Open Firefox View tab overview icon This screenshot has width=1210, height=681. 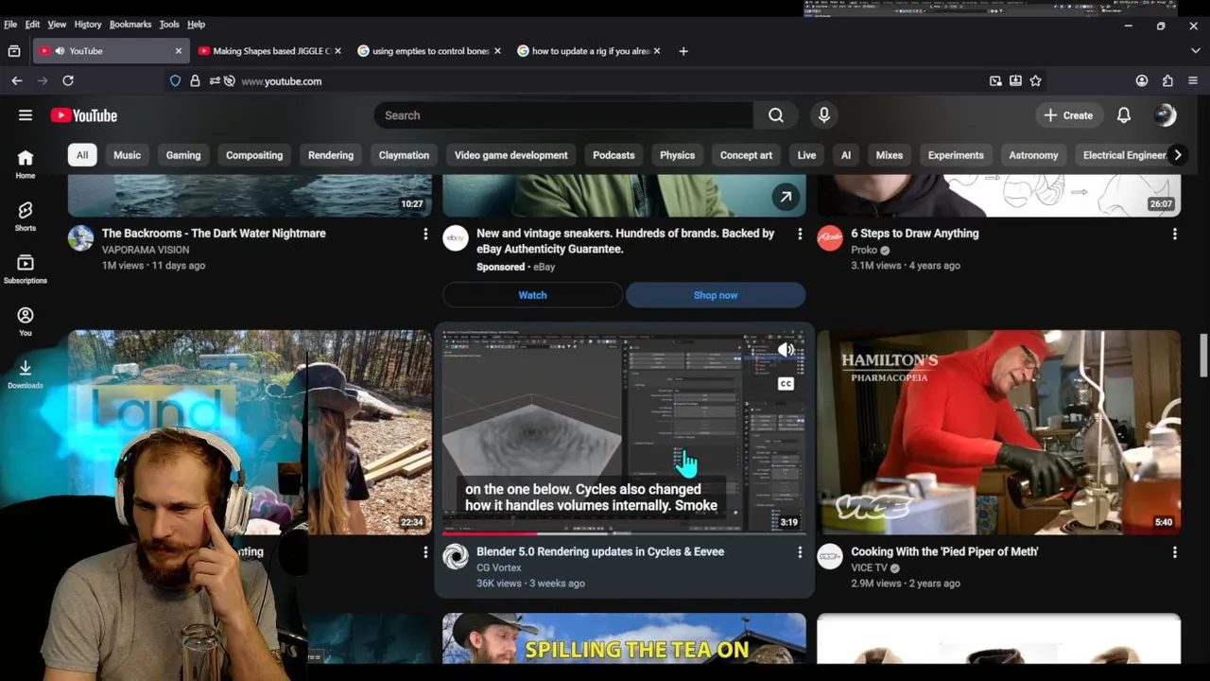click(x=14, y=51)
